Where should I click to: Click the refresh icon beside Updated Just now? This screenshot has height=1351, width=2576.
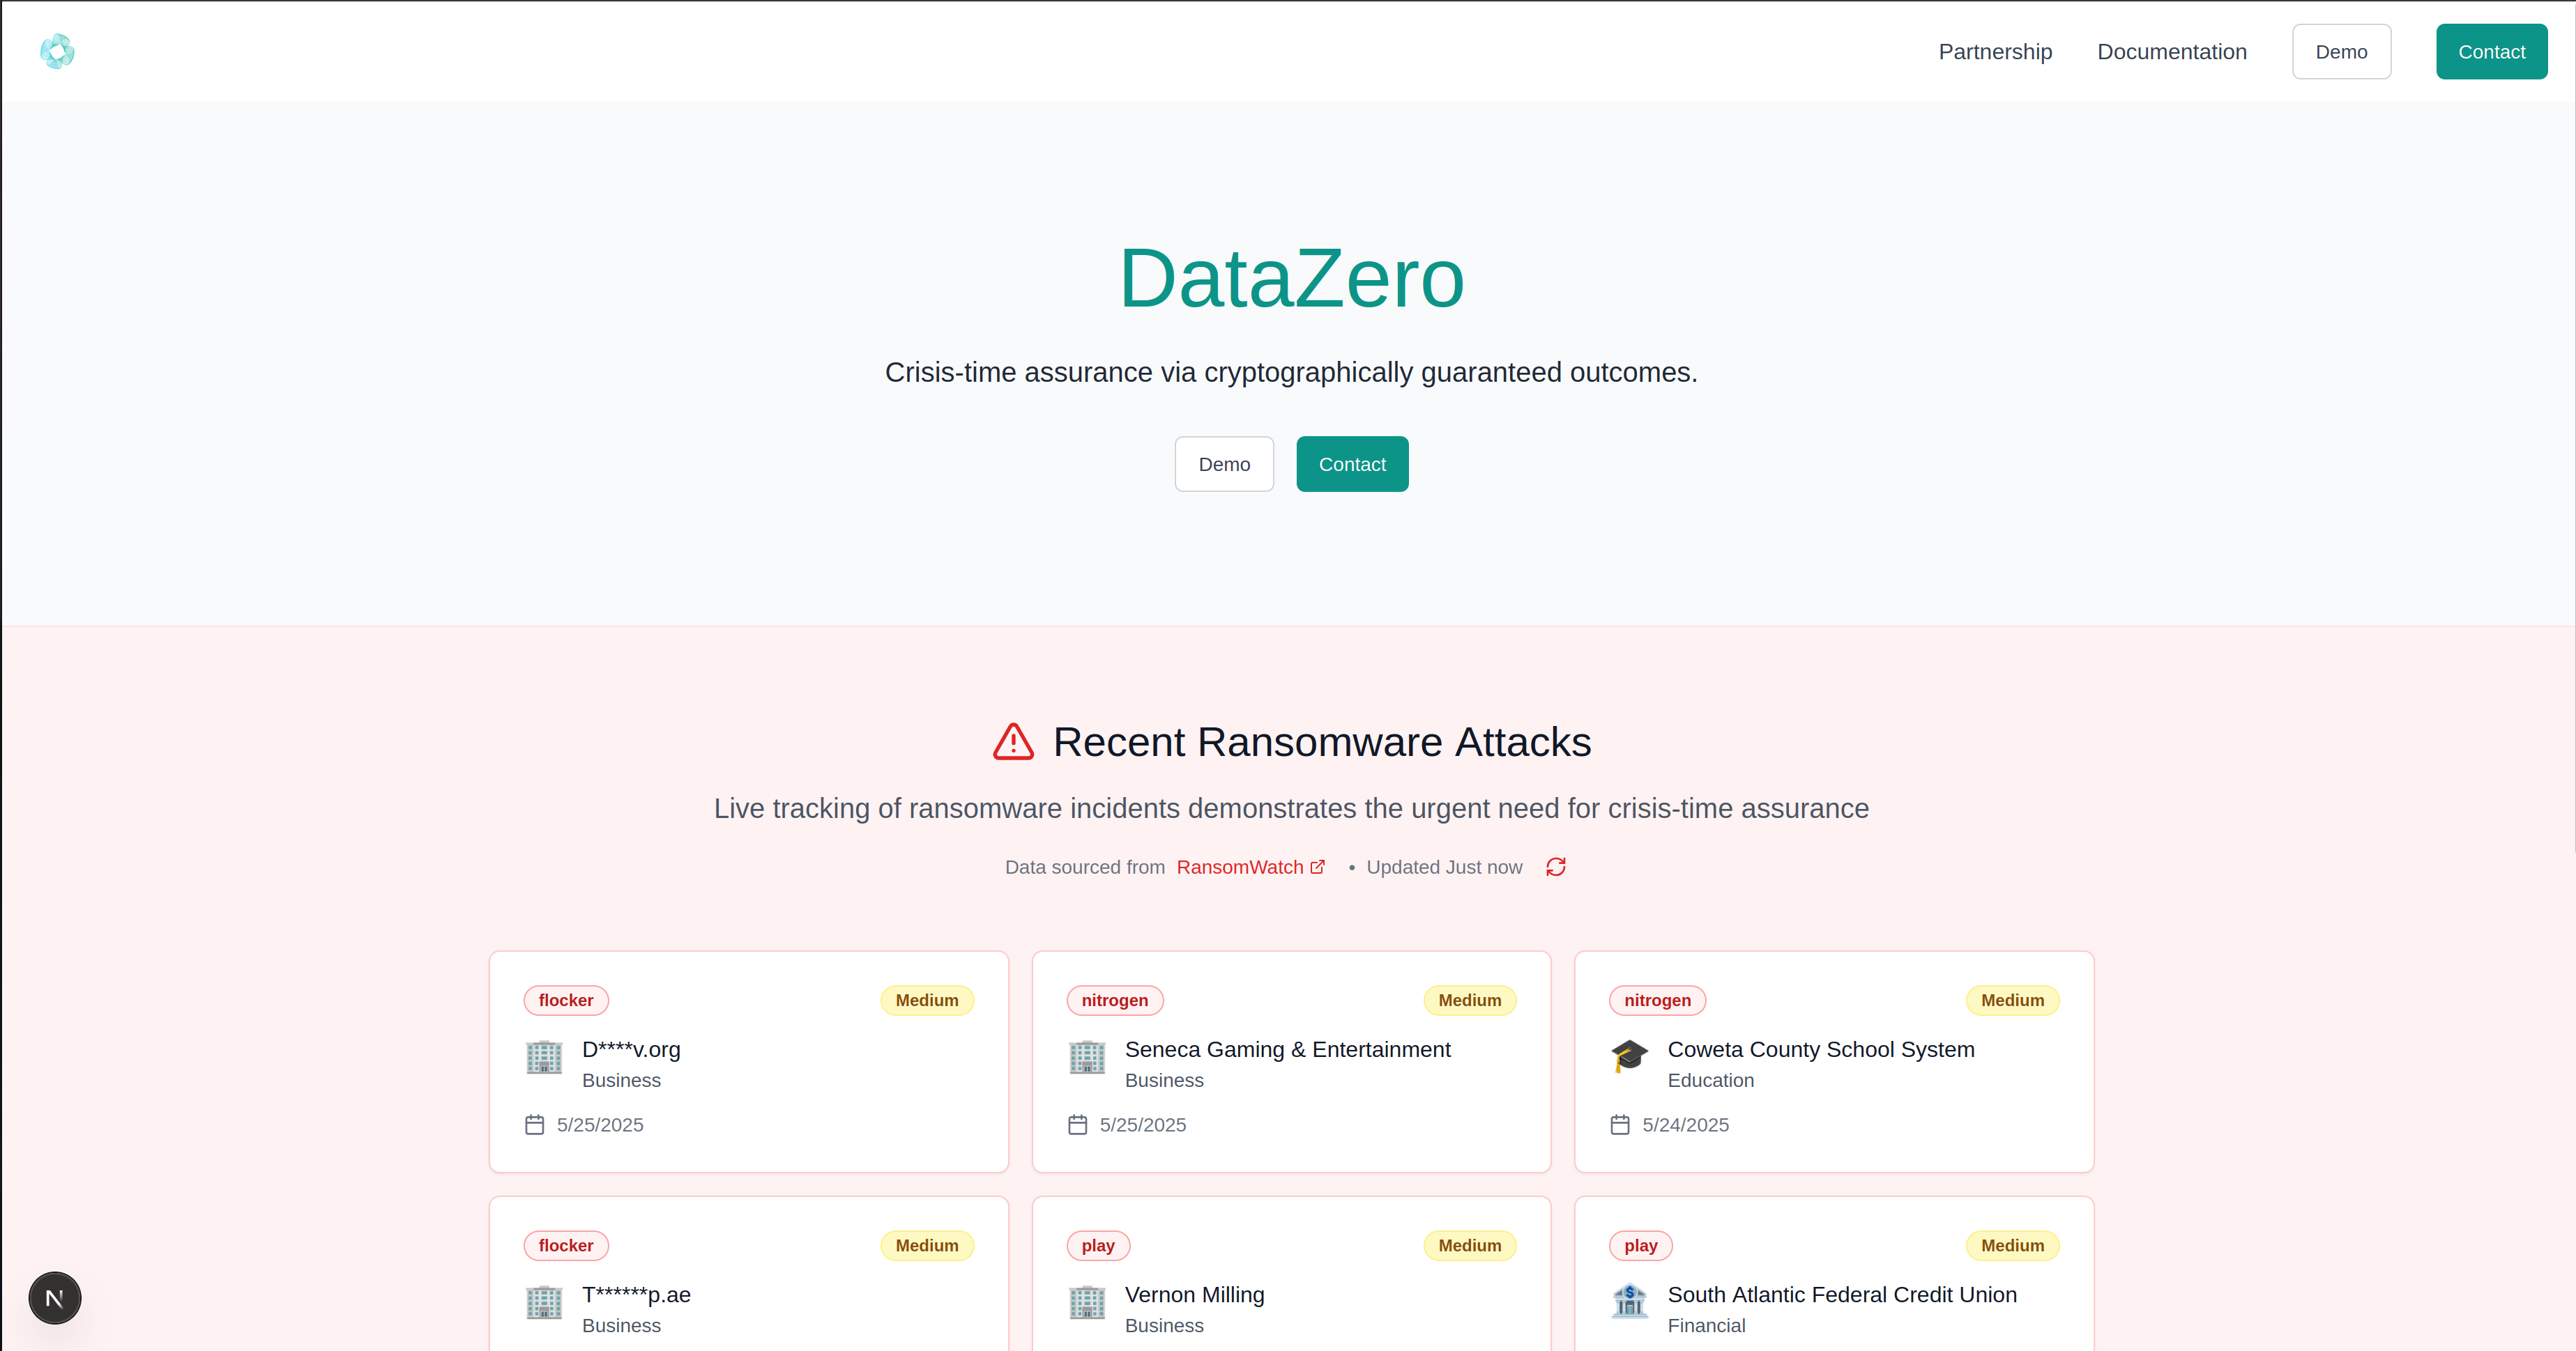point(1555,867)
